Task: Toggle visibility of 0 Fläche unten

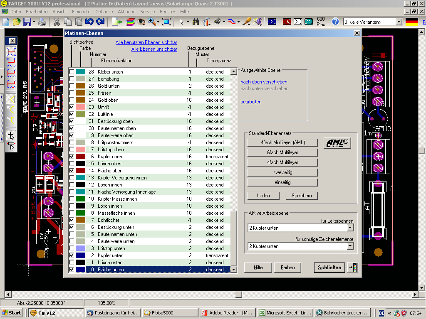Action: (72, 269)
